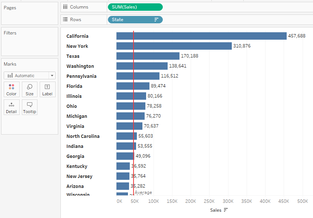Open the Label marks card
The image size is (313, 218).
pyautogui.click(x=47, y=89)
